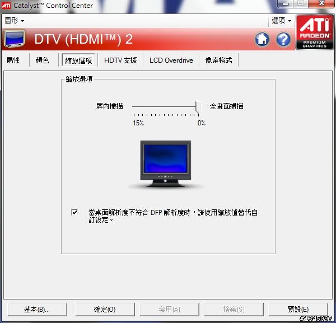
Task: Open the LCD Overdrive tab
Action: 171,60
